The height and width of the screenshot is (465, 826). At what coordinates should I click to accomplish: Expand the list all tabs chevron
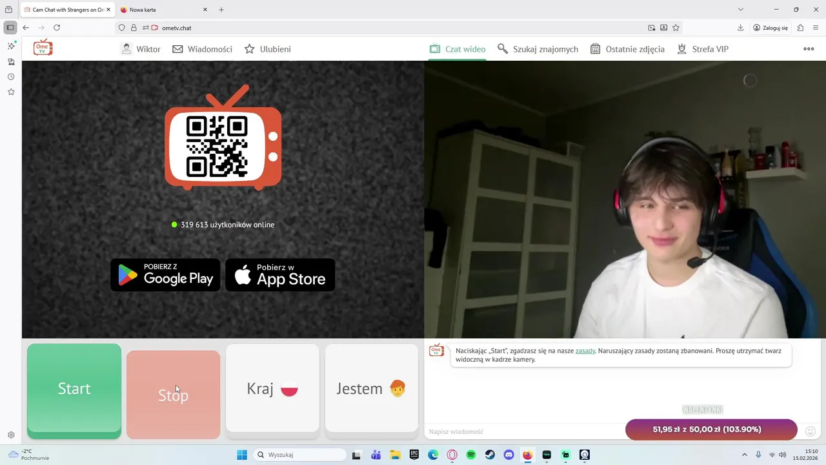tap(741, 10)
